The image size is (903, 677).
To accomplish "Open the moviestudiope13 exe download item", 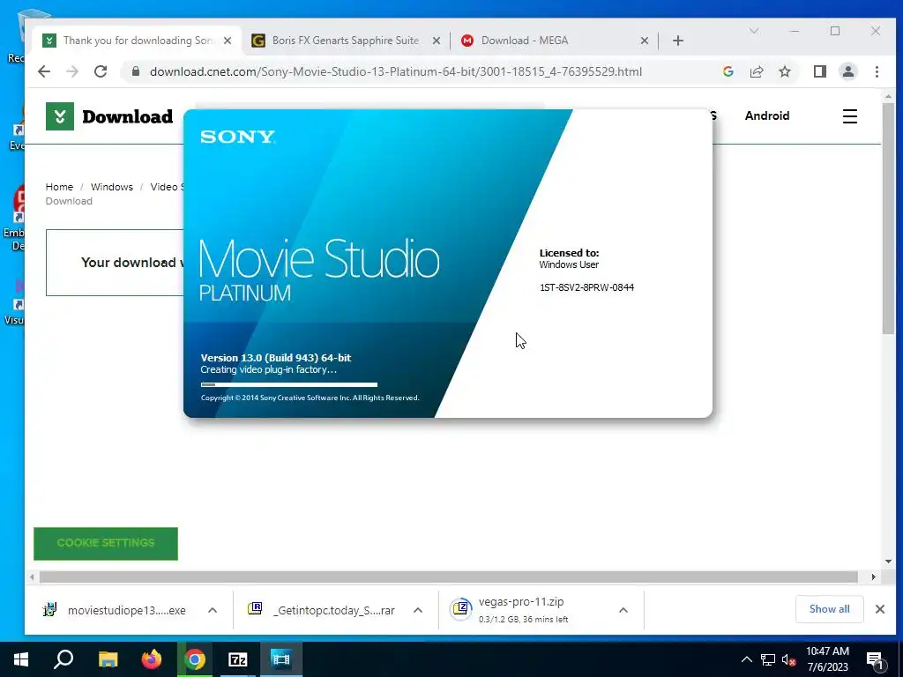I will coord(116,610).
